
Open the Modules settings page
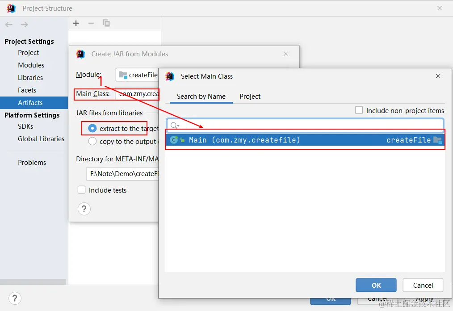click(31, 65)
